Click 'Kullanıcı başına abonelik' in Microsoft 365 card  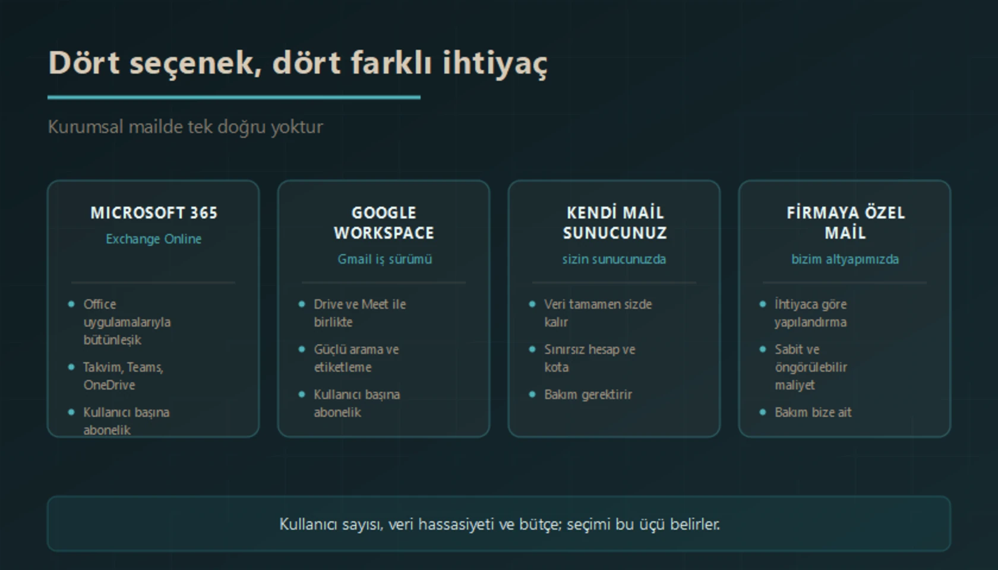click(x=126, y=420)
